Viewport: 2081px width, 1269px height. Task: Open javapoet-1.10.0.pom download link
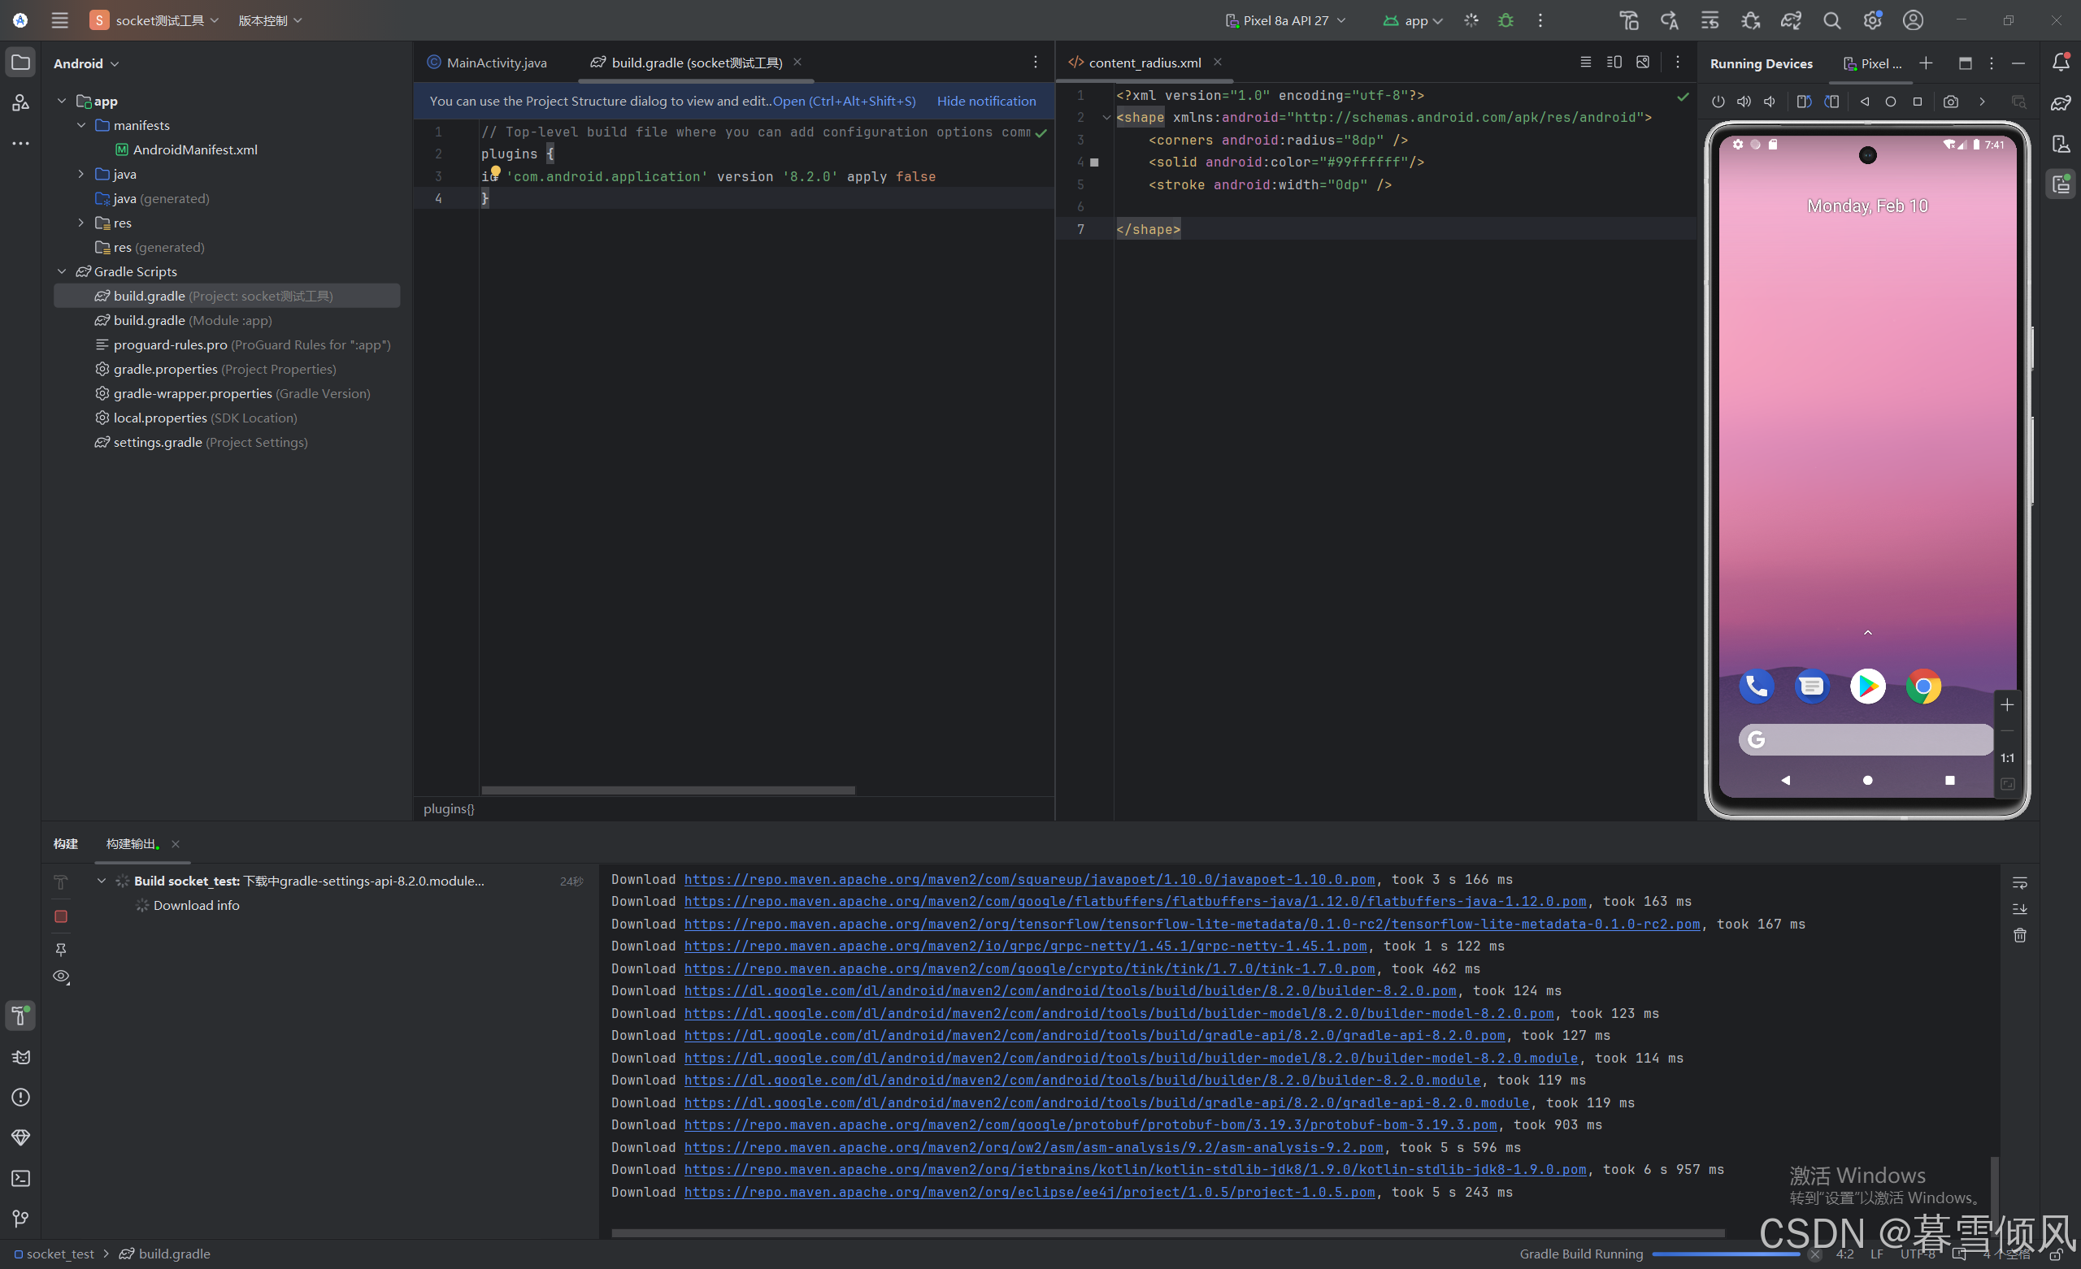point(1028,879)
